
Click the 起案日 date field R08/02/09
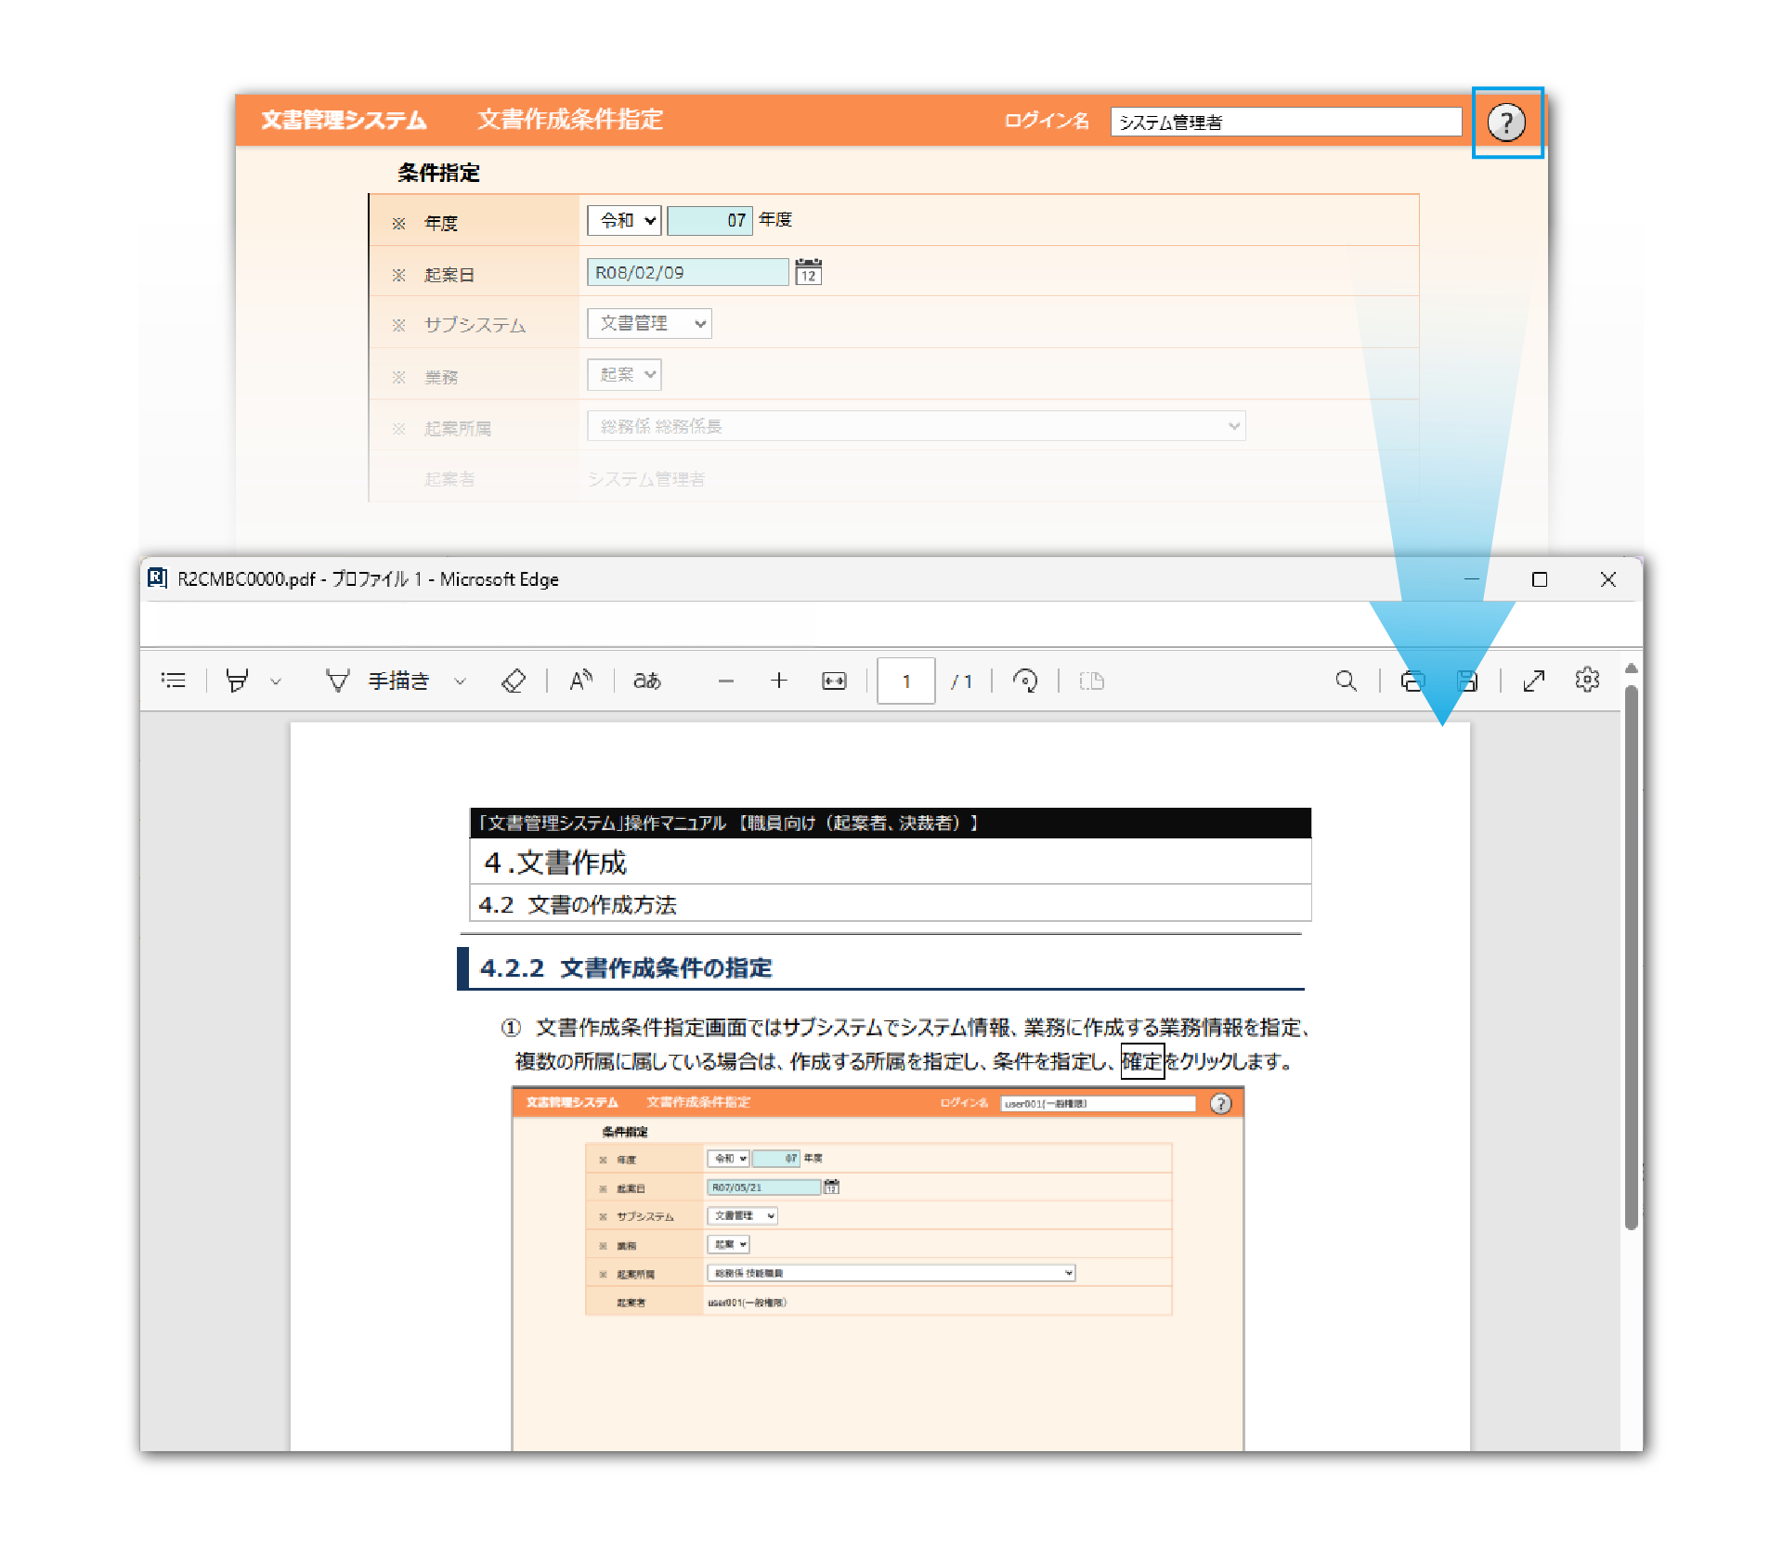click(x=687, y=272)
